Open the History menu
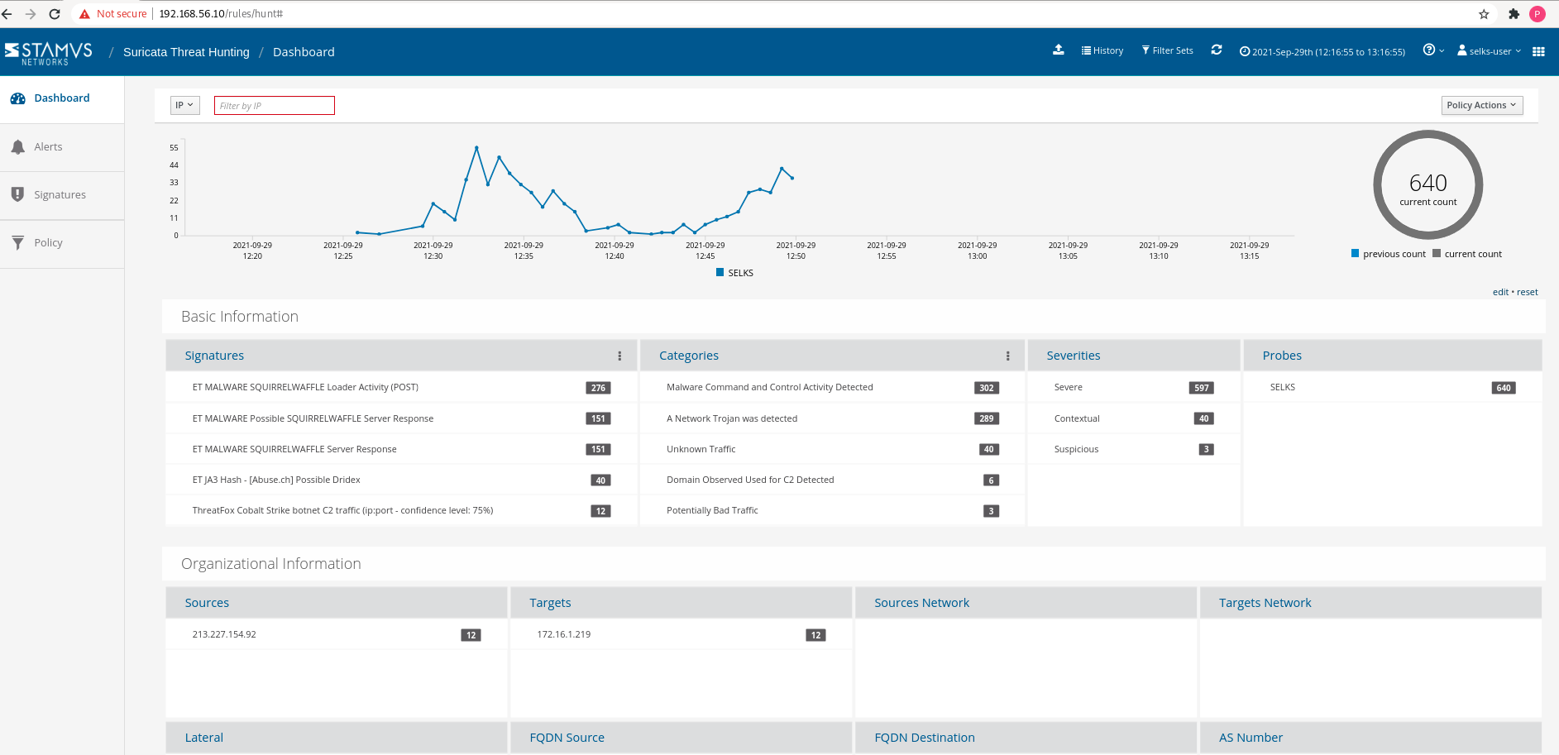The image size is (1559, 755). (1102, 50)
